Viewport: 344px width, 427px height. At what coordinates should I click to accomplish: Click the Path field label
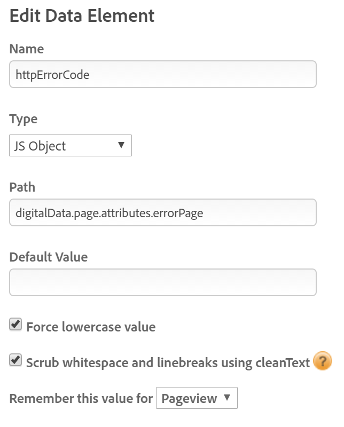point(22,187)
